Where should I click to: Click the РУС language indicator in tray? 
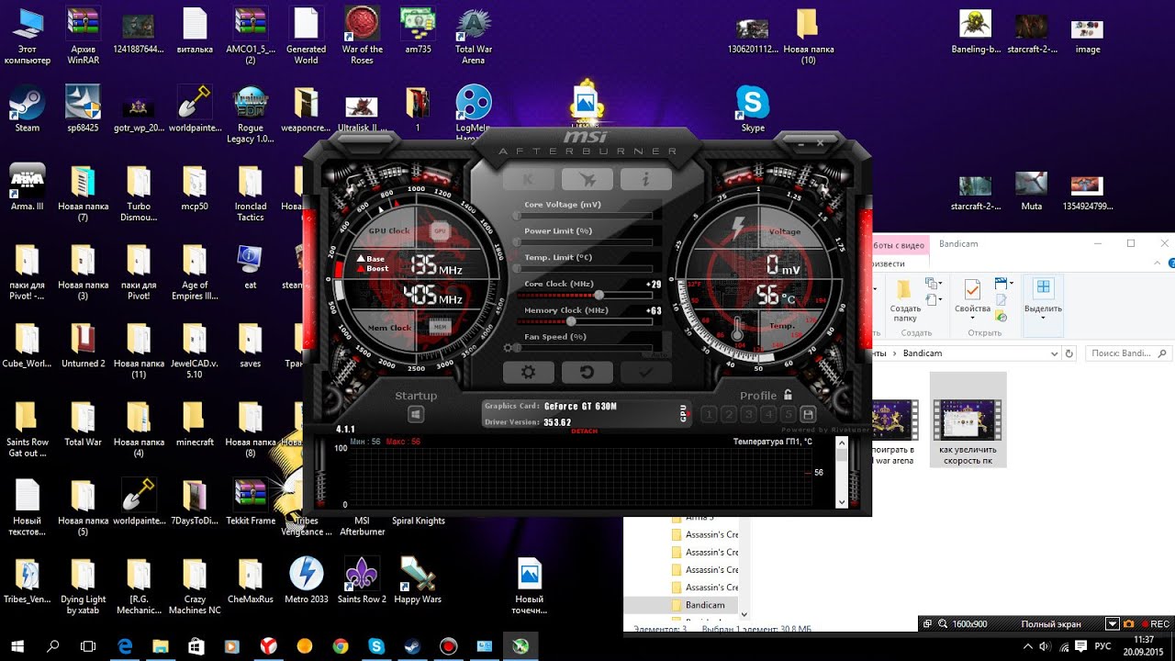(1103, 646)
